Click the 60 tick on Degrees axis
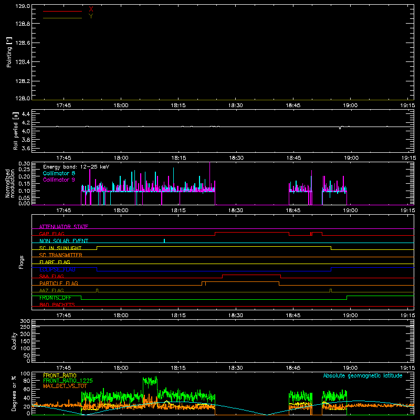Image resolution: width=420 pixels, height=420 pixels. tap(27, 389)
